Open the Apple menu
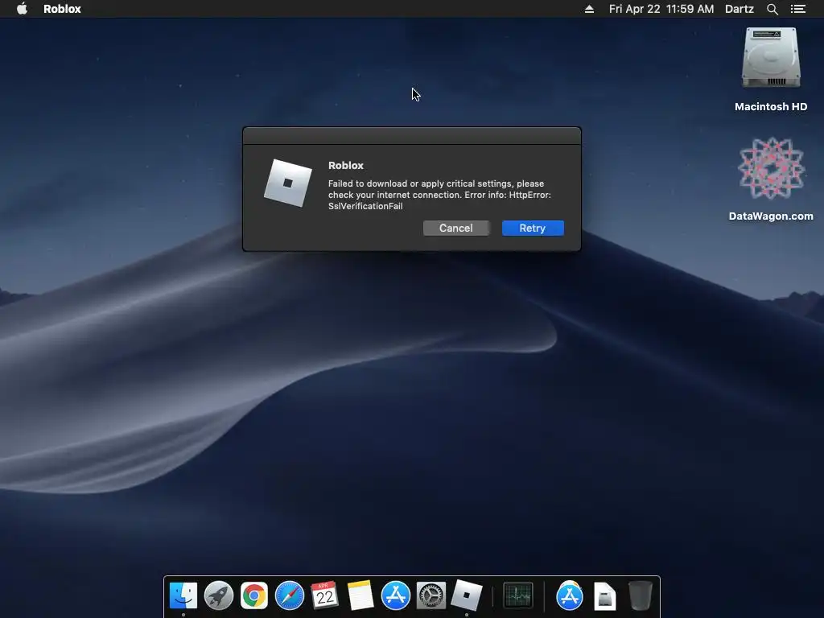 click(x=22, y=9)
